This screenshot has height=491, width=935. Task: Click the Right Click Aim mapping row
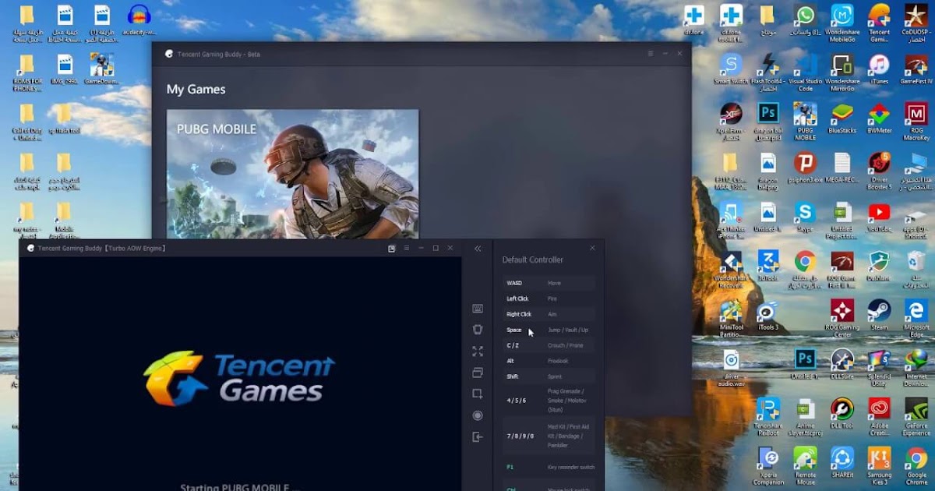tap(549, 314)
